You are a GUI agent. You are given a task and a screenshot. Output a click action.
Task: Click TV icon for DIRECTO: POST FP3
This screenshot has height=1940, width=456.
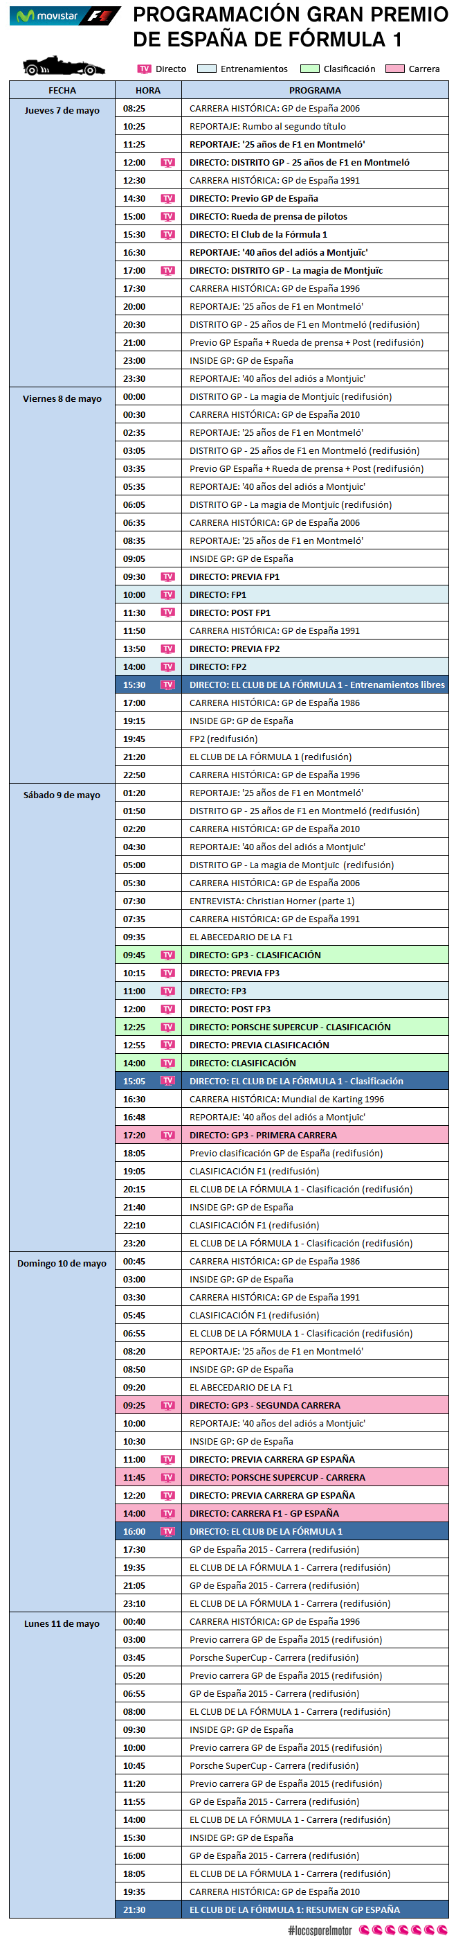[x=168, y=1011]
